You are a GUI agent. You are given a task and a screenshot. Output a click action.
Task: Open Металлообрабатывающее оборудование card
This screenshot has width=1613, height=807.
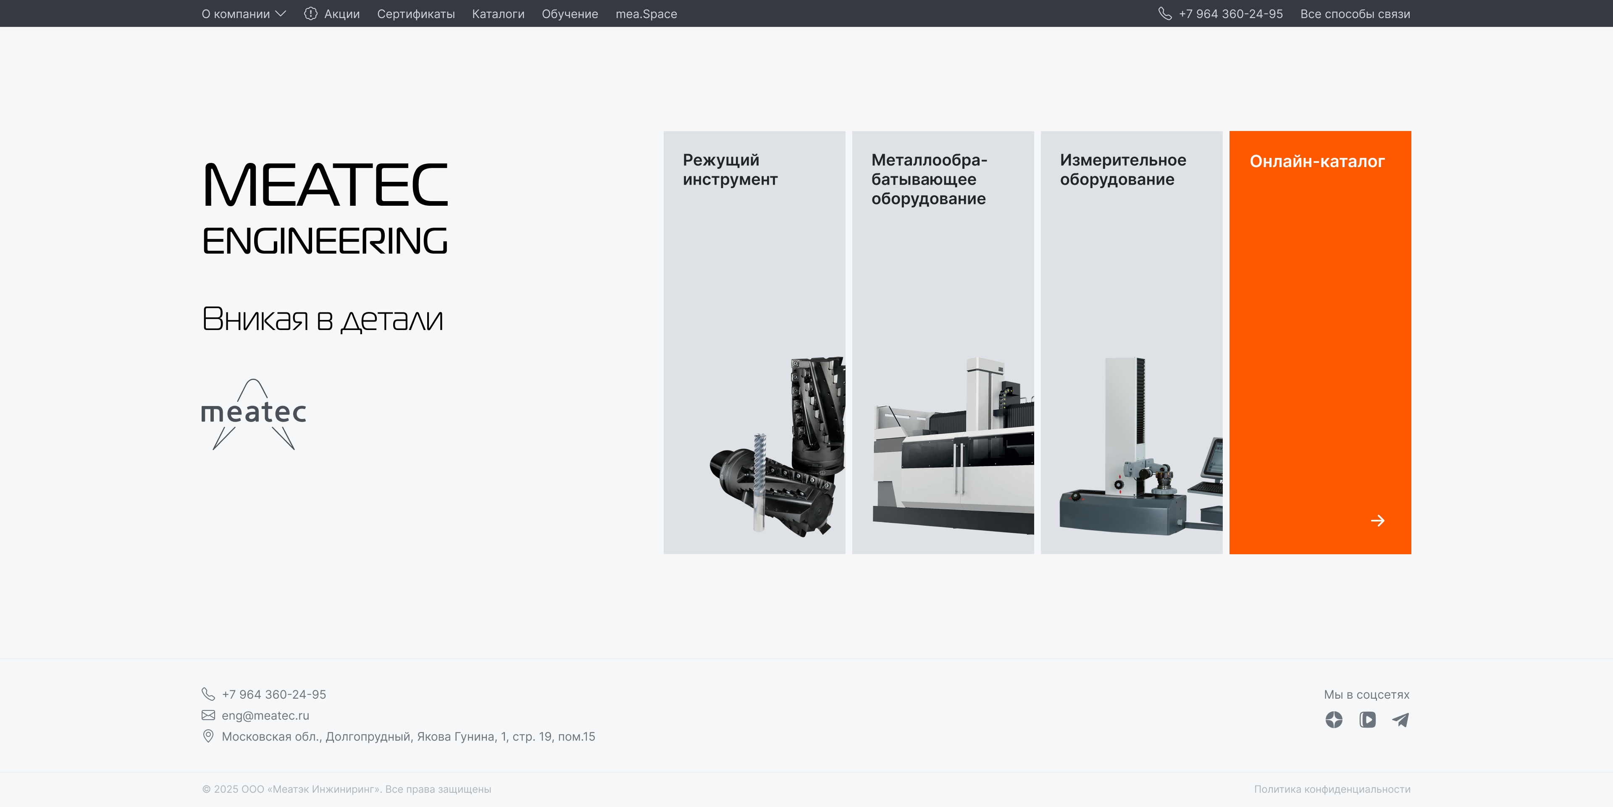point(942,342)
